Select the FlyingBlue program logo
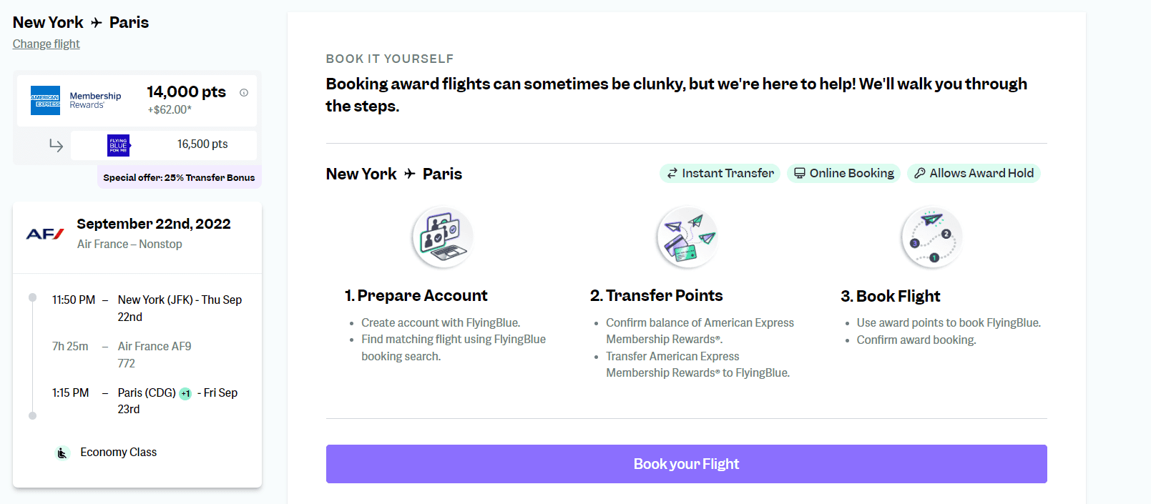This screenshot has width=1151, height=504. pyautogui.click(x=117, y=144)
